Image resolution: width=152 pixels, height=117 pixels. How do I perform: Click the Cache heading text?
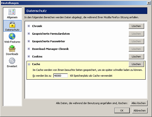coord(36,64)
